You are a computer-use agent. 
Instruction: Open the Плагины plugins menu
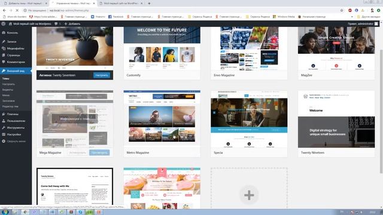(13, 114)
